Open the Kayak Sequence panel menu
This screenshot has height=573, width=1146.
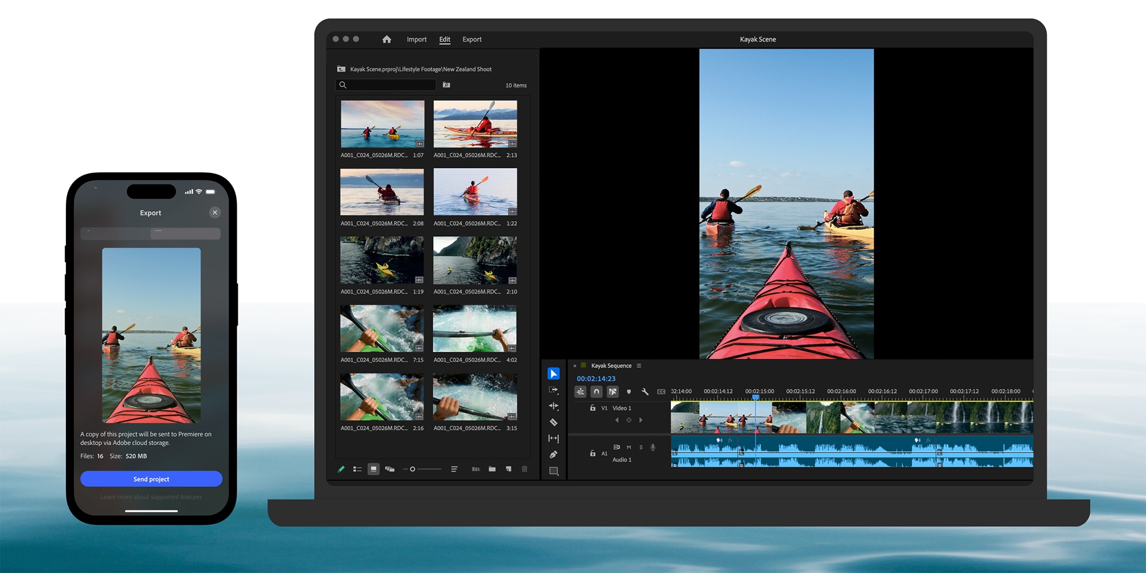tap(639, 366)
